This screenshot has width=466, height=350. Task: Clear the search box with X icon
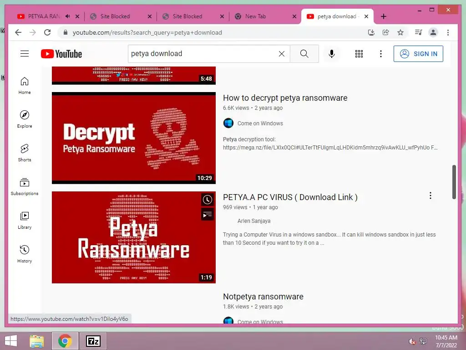coord(281,54)
